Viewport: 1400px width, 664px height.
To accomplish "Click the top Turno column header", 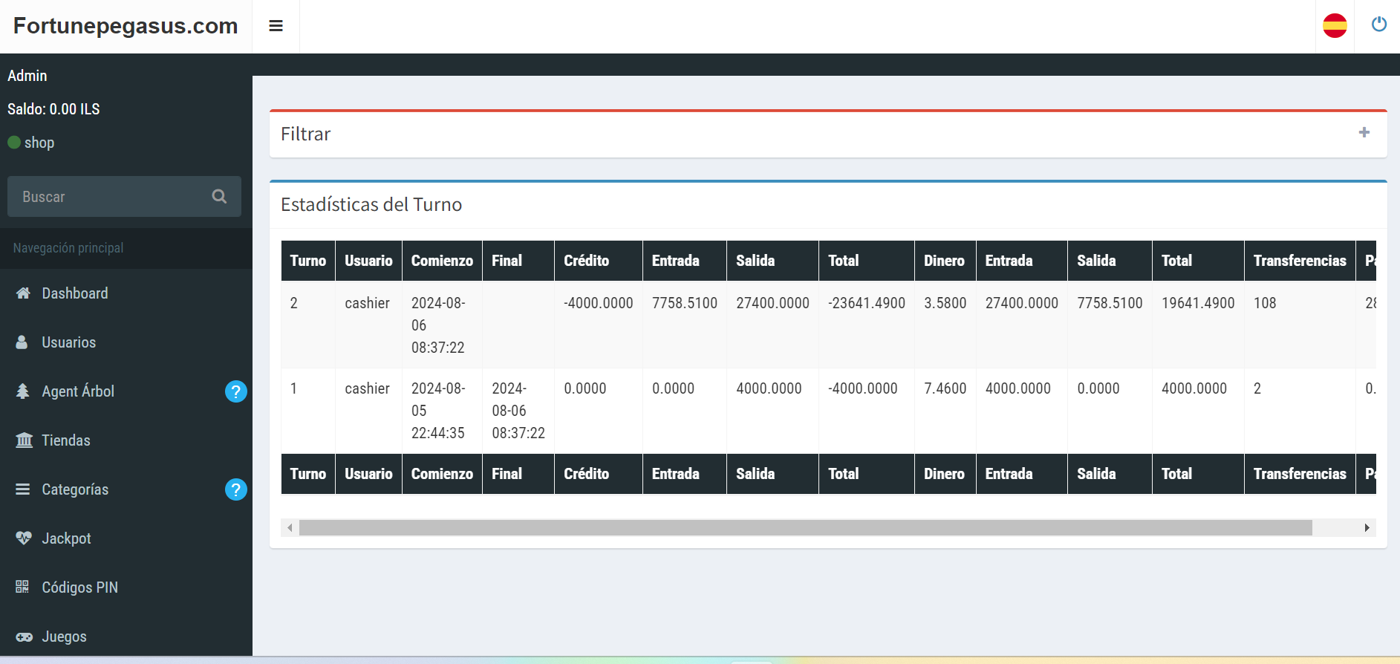I will 308,261.
